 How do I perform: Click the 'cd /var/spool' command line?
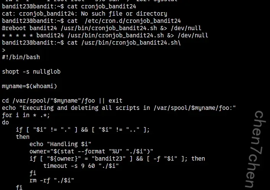62,100
